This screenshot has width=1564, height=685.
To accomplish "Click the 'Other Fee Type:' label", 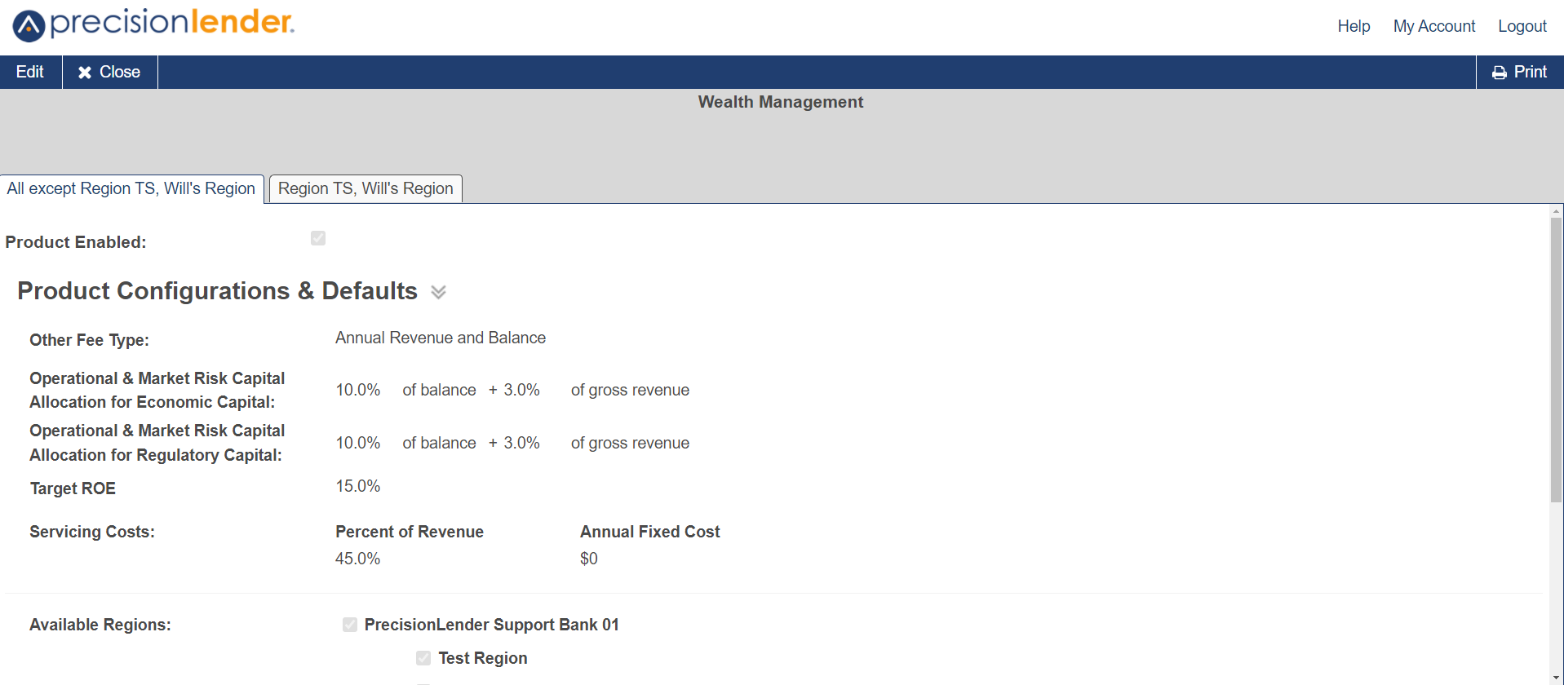I will (90, 340).
